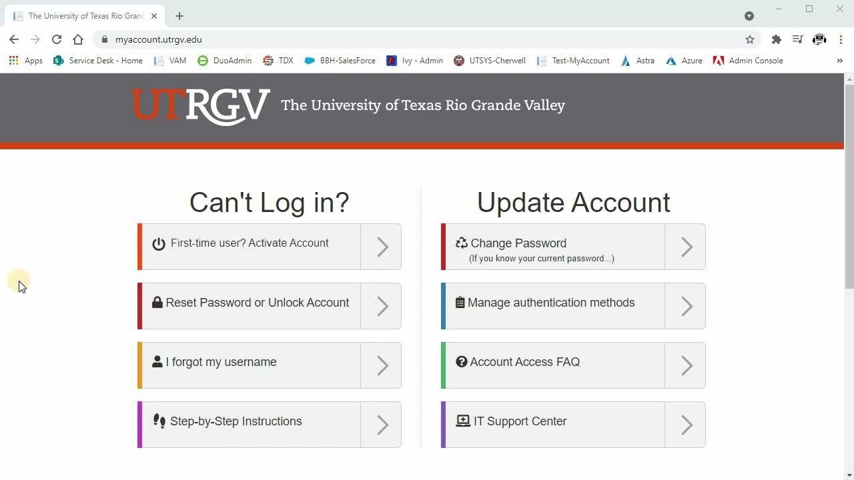Click the address bar URL field
This screenshot has height=480, width=854.
click(400, 39)
